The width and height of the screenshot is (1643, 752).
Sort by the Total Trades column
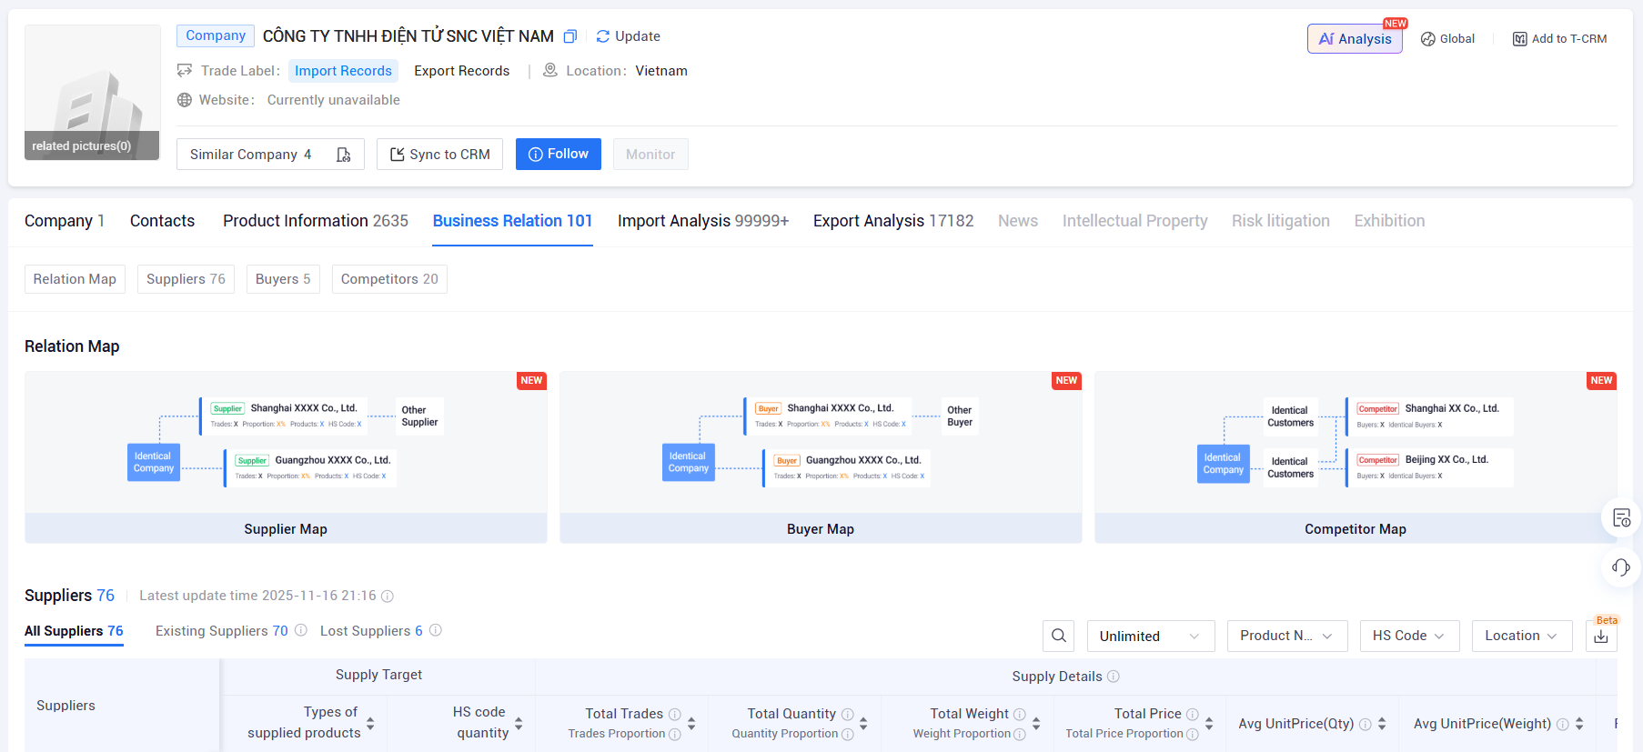pos(691,724)
